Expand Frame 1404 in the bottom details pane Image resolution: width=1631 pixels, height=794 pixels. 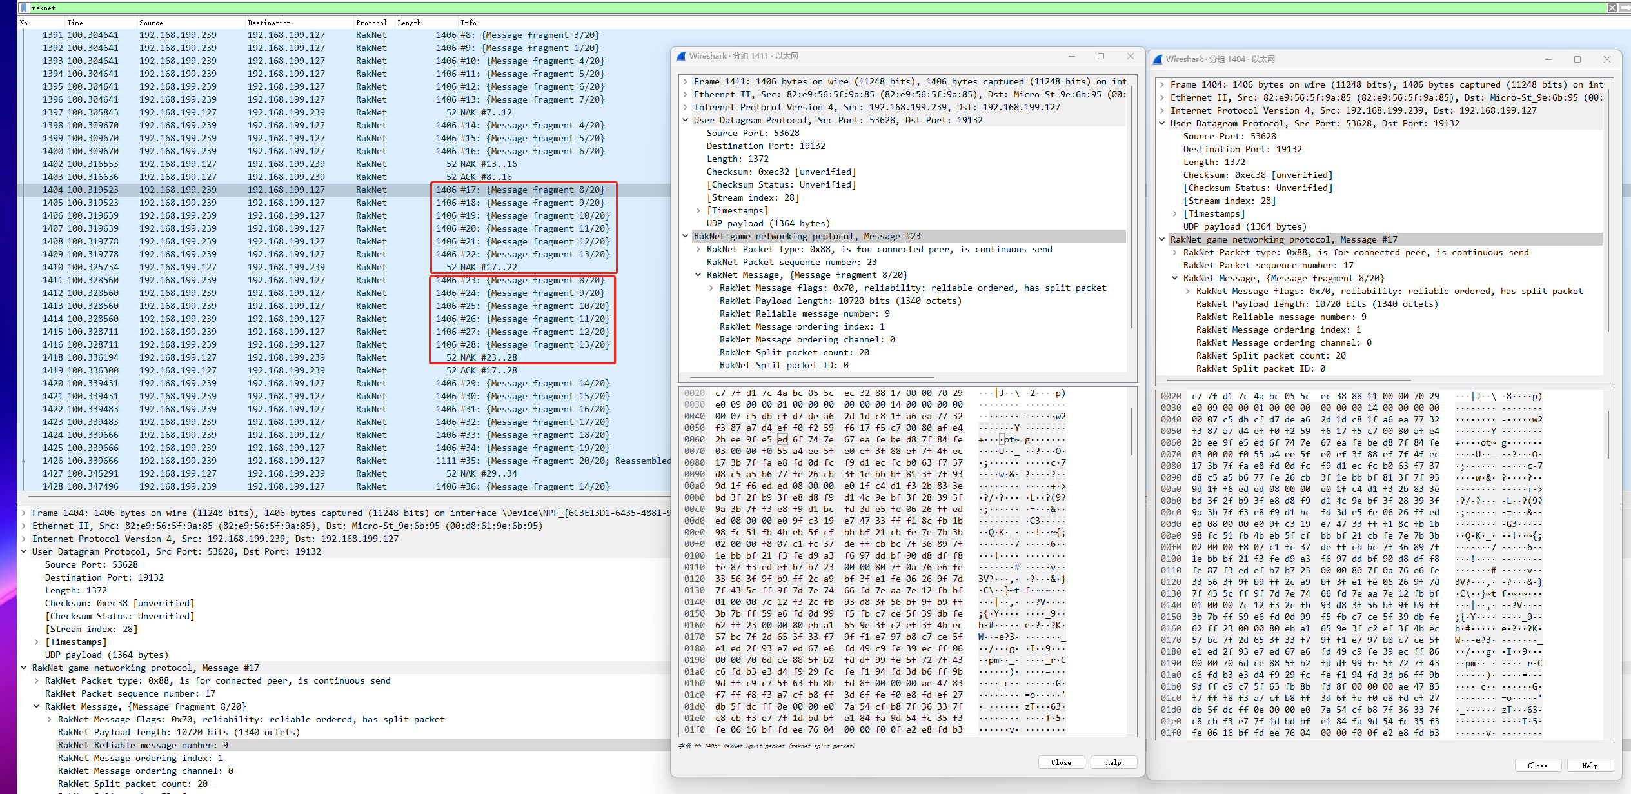pos(23,513)
